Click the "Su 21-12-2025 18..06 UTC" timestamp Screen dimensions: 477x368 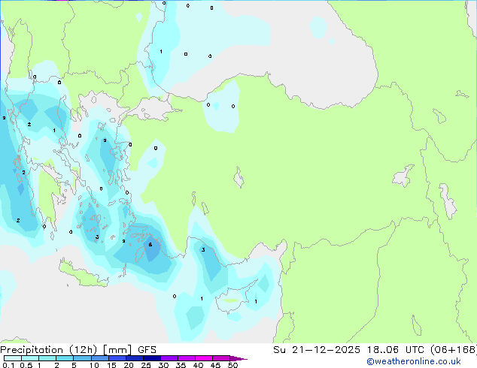click(x=348, y=350)
